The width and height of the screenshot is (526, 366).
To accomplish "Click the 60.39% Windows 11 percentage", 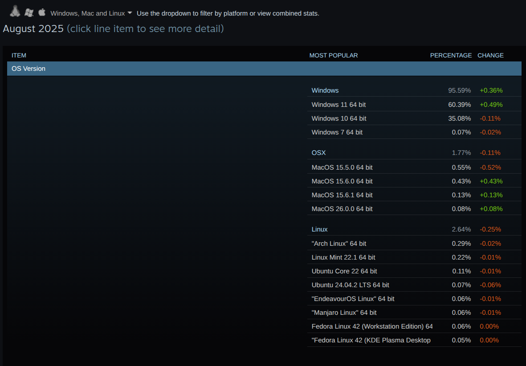I will pyautogui.click(x=459, y=105).
